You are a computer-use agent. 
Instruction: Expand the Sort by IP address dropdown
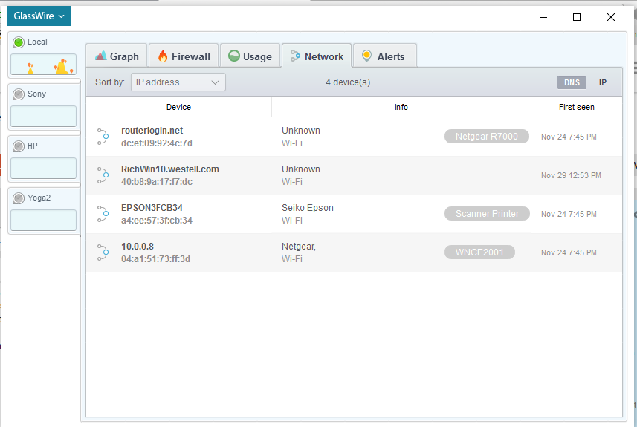(178, 82)
